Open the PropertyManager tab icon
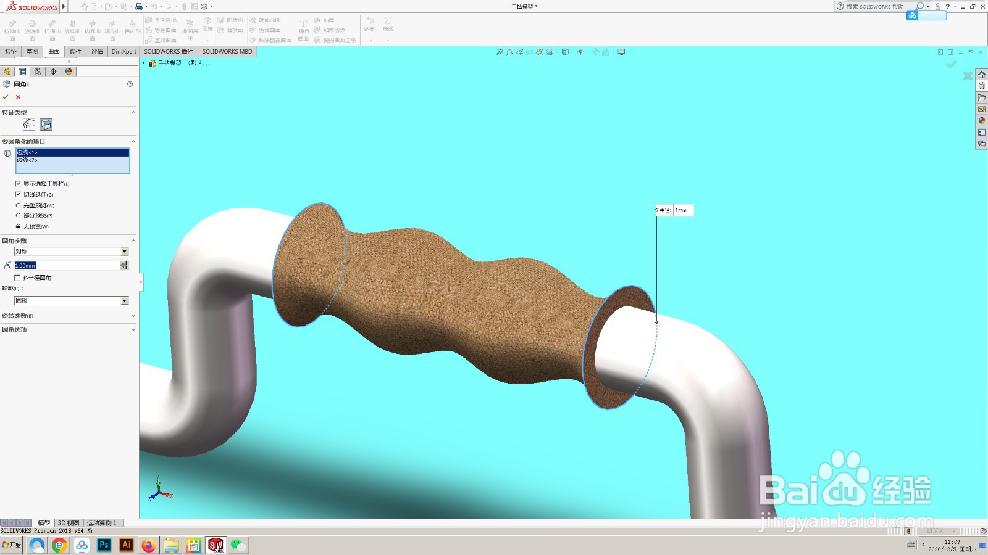Image resolution: width=988 pixels, height=555 pixels. click(22, 72)
